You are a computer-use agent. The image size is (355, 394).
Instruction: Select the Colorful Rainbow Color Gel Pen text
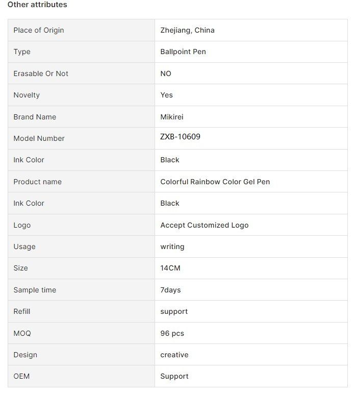[x=215, y=182]
